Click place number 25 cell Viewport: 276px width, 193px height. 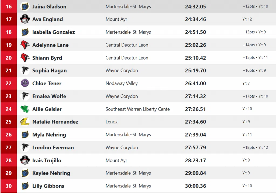pos(9,122)
